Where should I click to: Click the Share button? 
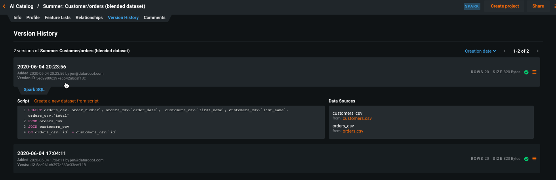click(x=538, y=6)
